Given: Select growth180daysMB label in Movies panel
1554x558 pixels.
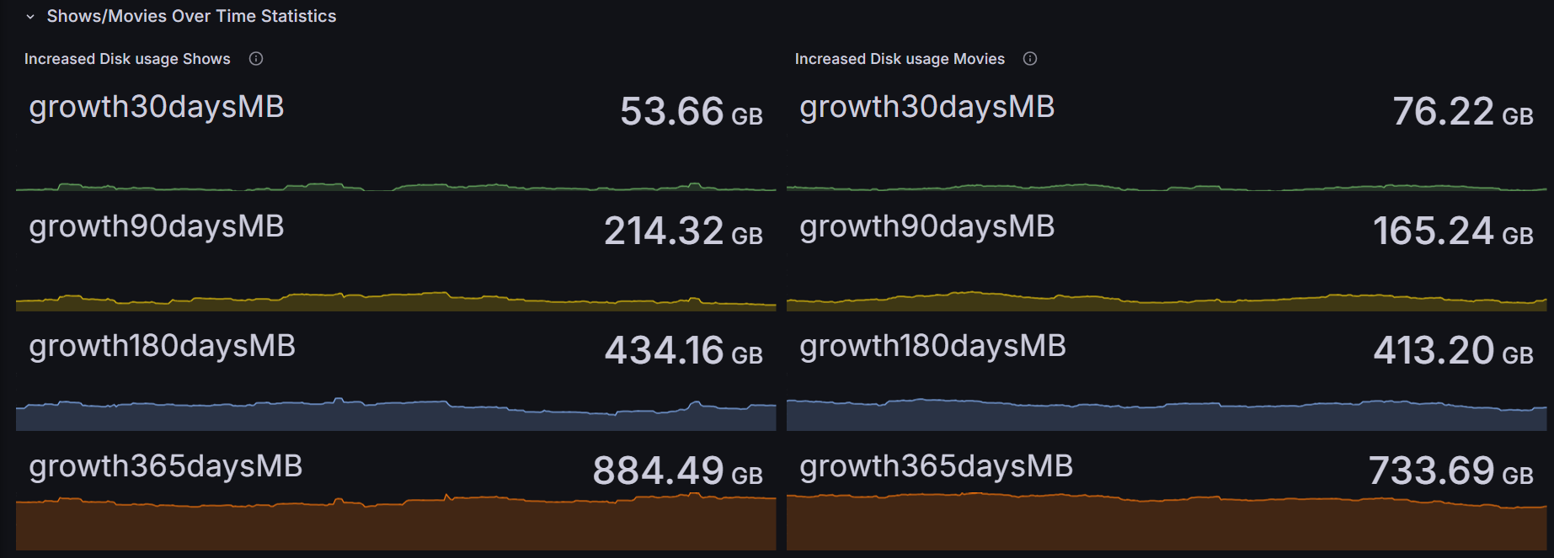Looking at the screenshot, I should pyautogui.click(x=933, y=347).
